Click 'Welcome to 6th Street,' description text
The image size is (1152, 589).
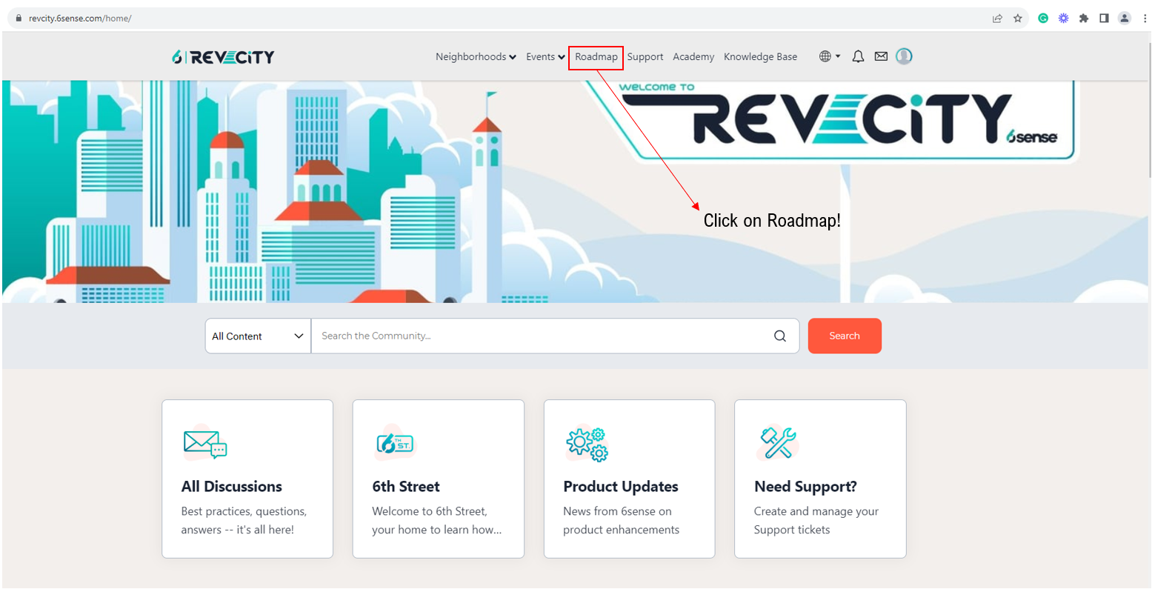click(x=430, y=511)
